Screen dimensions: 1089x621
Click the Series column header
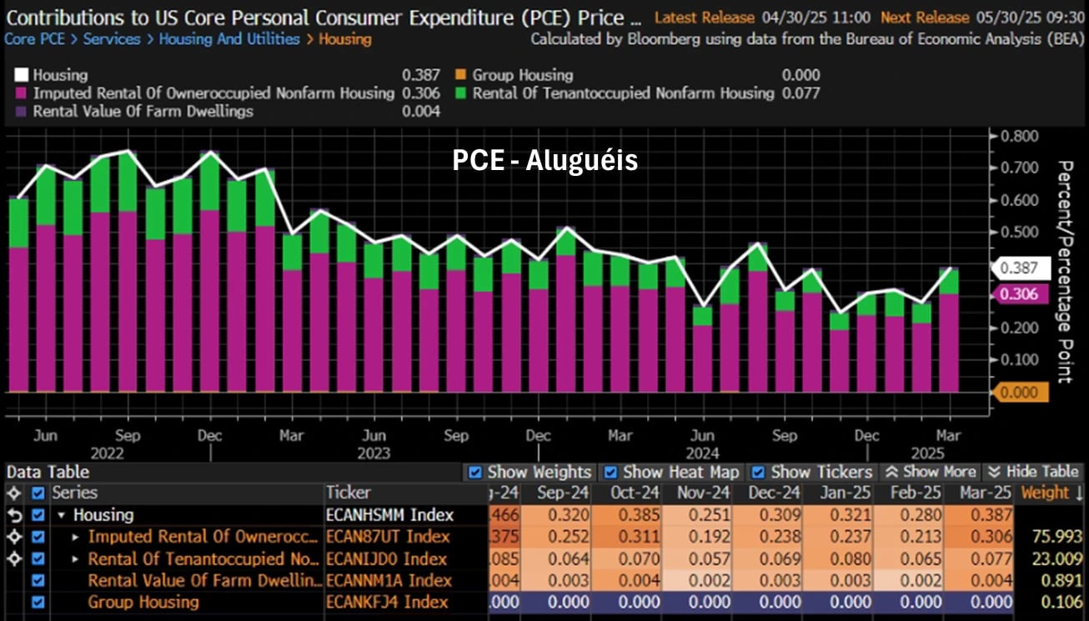74,493
